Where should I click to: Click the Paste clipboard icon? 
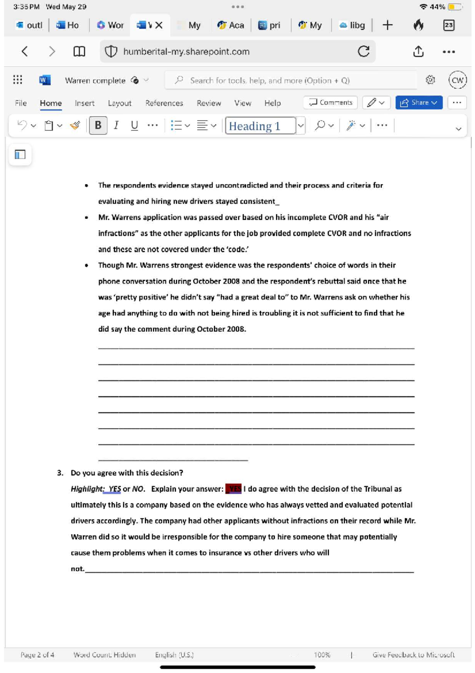pyautogui.click(x=49, y=126)
